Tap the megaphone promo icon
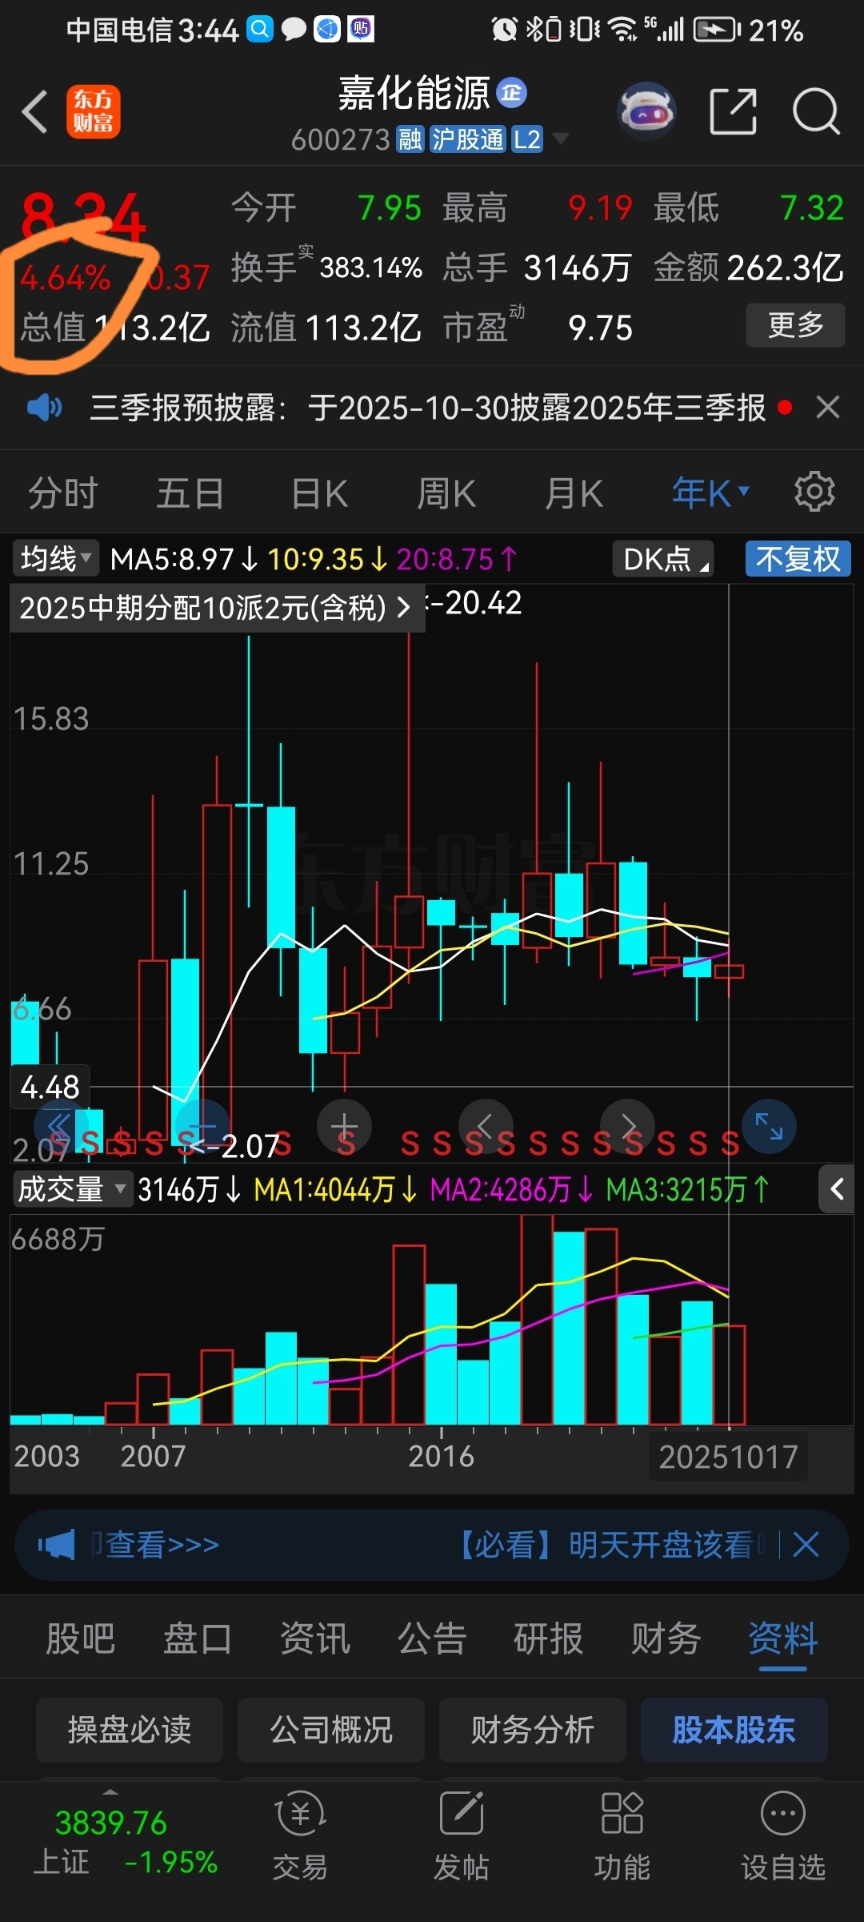This screenshot has height=1922, width=864. (56, 1544)
